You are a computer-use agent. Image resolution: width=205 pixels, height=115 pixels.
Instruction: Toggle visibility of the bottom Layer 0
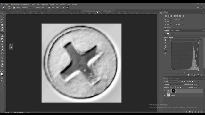(x=165, y=95)
